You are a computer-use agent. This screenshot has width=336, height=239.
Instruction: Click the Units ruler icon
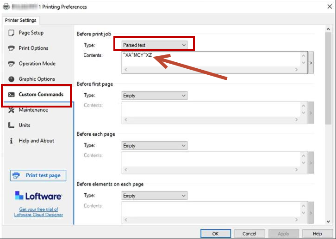12,125
